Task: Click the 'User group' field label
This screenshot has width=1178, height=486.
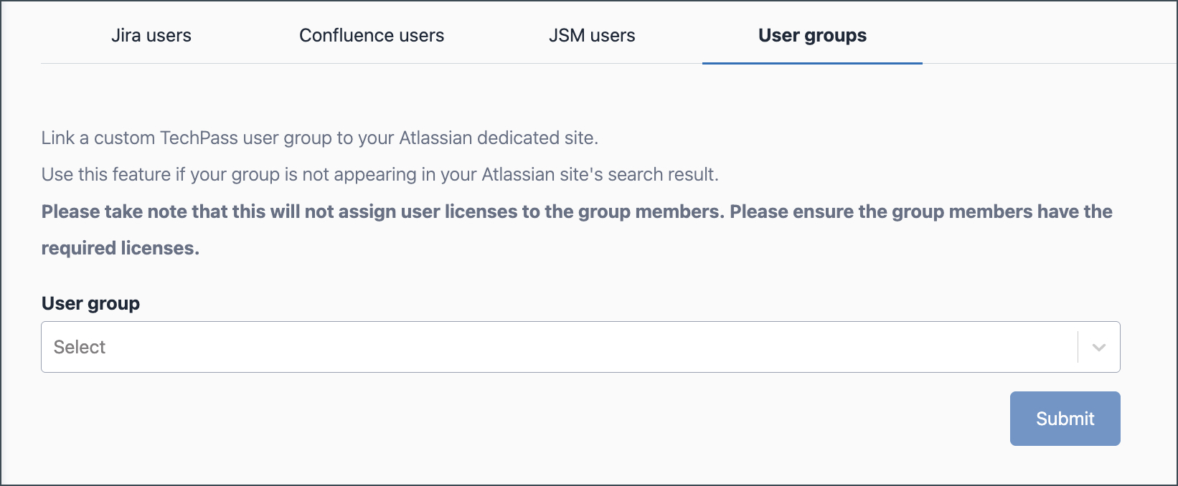Action: [x=90, y=303]
